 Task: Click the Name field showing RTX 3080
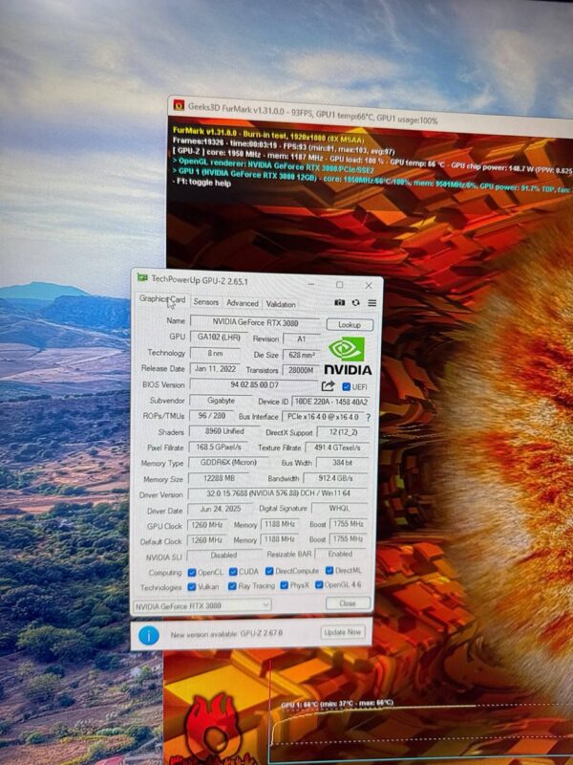(x=255, y=322)
